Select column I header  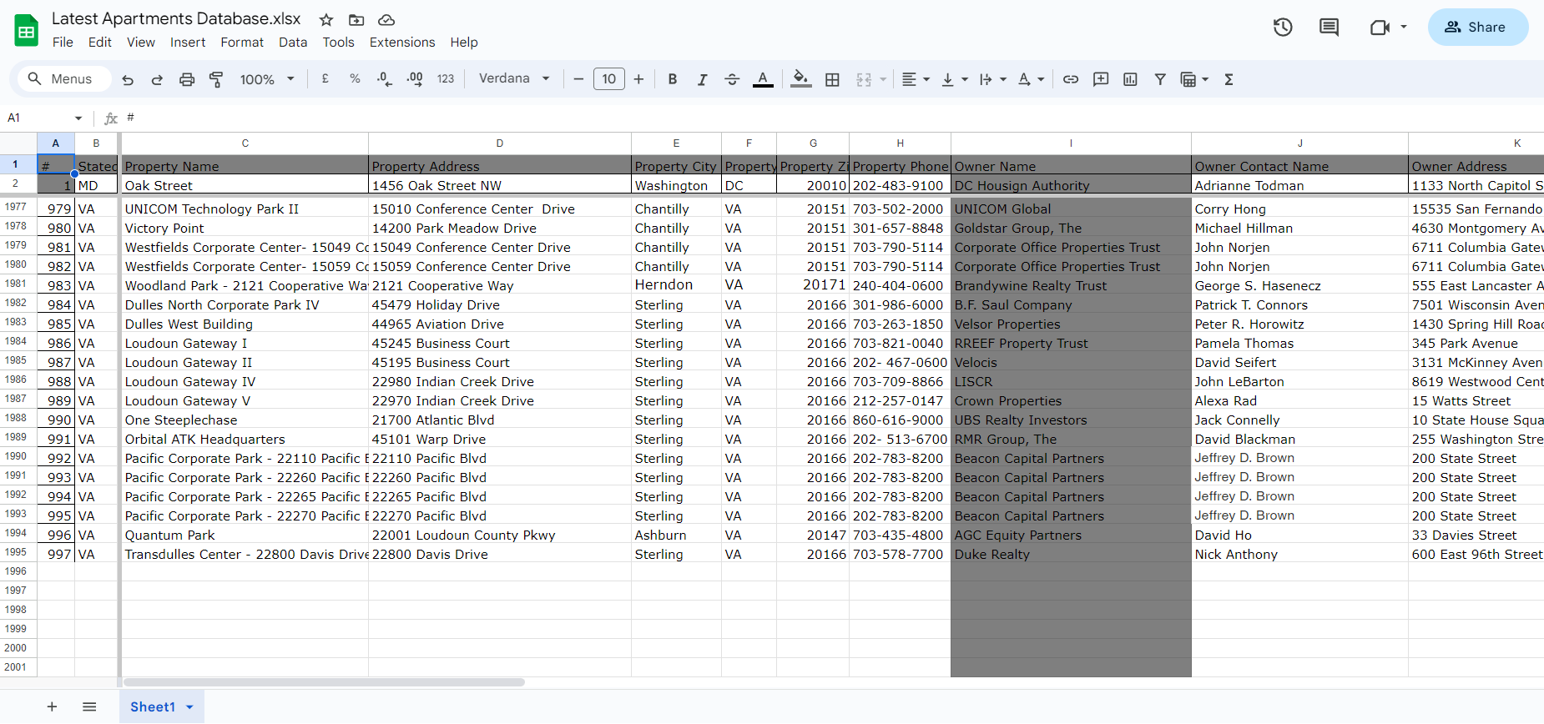[x=1071, y=143]
